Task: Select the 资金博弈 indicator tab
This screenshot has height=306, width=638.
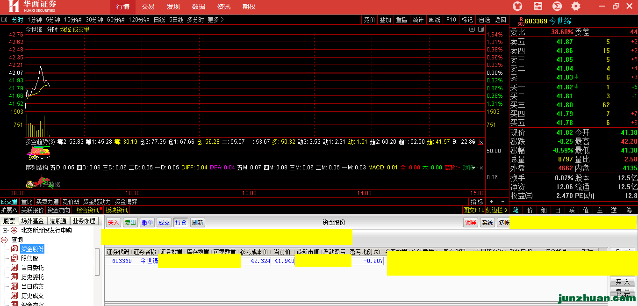Action: (x=126, y=202)
